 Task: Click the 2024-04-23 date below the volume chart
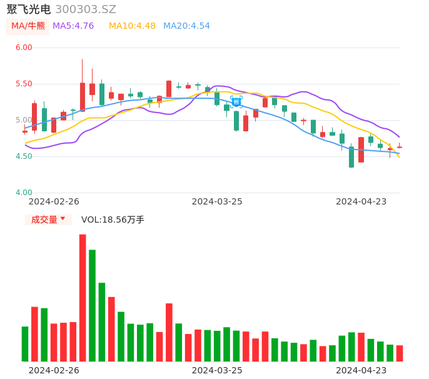[361, 370]
